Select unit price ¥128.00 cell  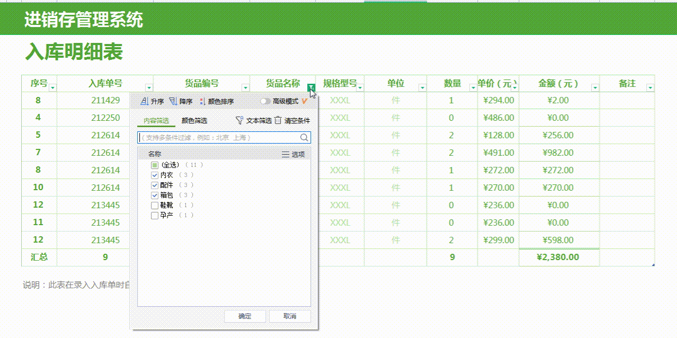pyautogui.click(x=498, y=135)
